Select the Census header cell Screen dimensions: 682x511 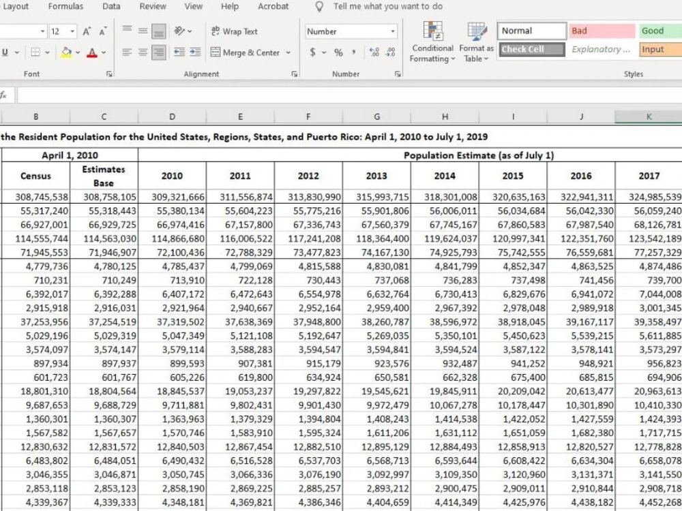[36, 176]
